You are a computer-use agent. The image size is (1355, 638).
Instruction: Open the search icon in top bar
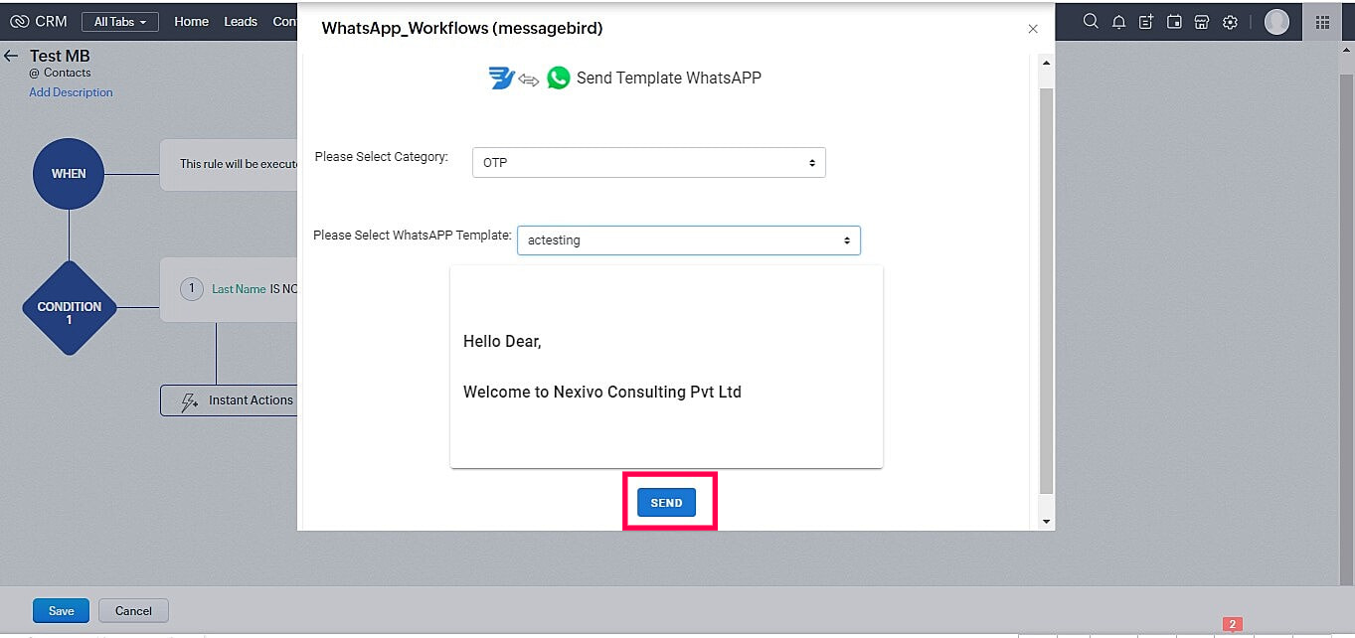tap(1091, 22)
